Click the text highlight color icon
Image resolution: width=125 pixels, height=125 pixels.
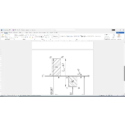30,37
